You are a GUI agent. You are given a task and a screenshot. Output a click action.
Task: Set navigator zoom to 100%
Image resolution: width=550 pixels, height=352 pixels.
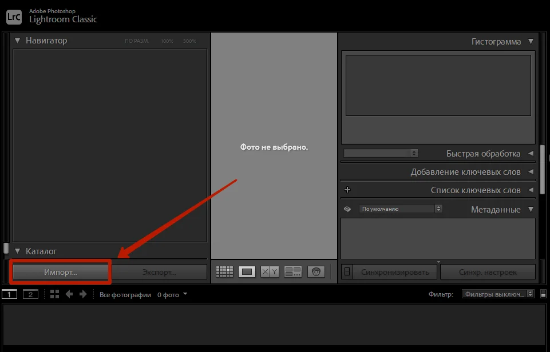pyautogui.click(x=167, y=41)
